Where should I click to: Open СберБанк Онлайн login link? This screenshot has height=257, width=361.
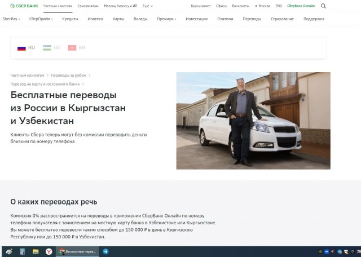301,6
